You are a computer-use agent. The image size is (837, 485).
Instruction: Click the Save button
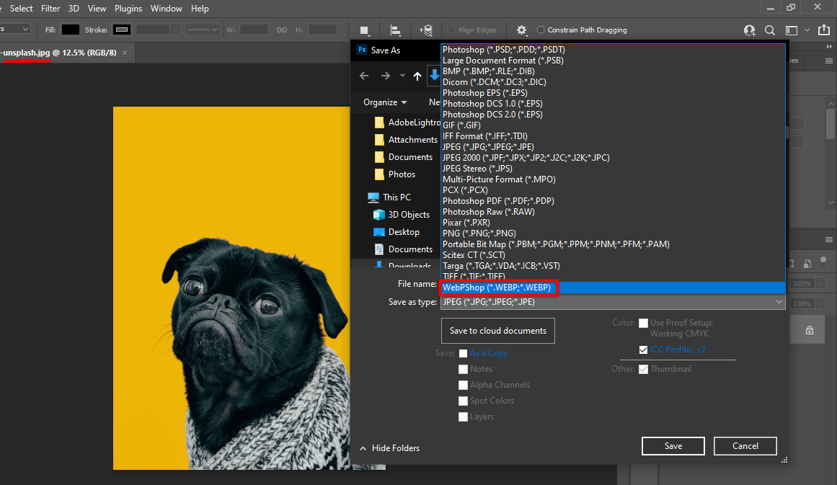click(x=673, y=446)
